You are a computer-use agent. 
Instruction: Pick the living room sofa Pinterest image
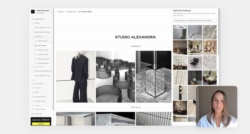pyautogui.click(x=195, y=47)
